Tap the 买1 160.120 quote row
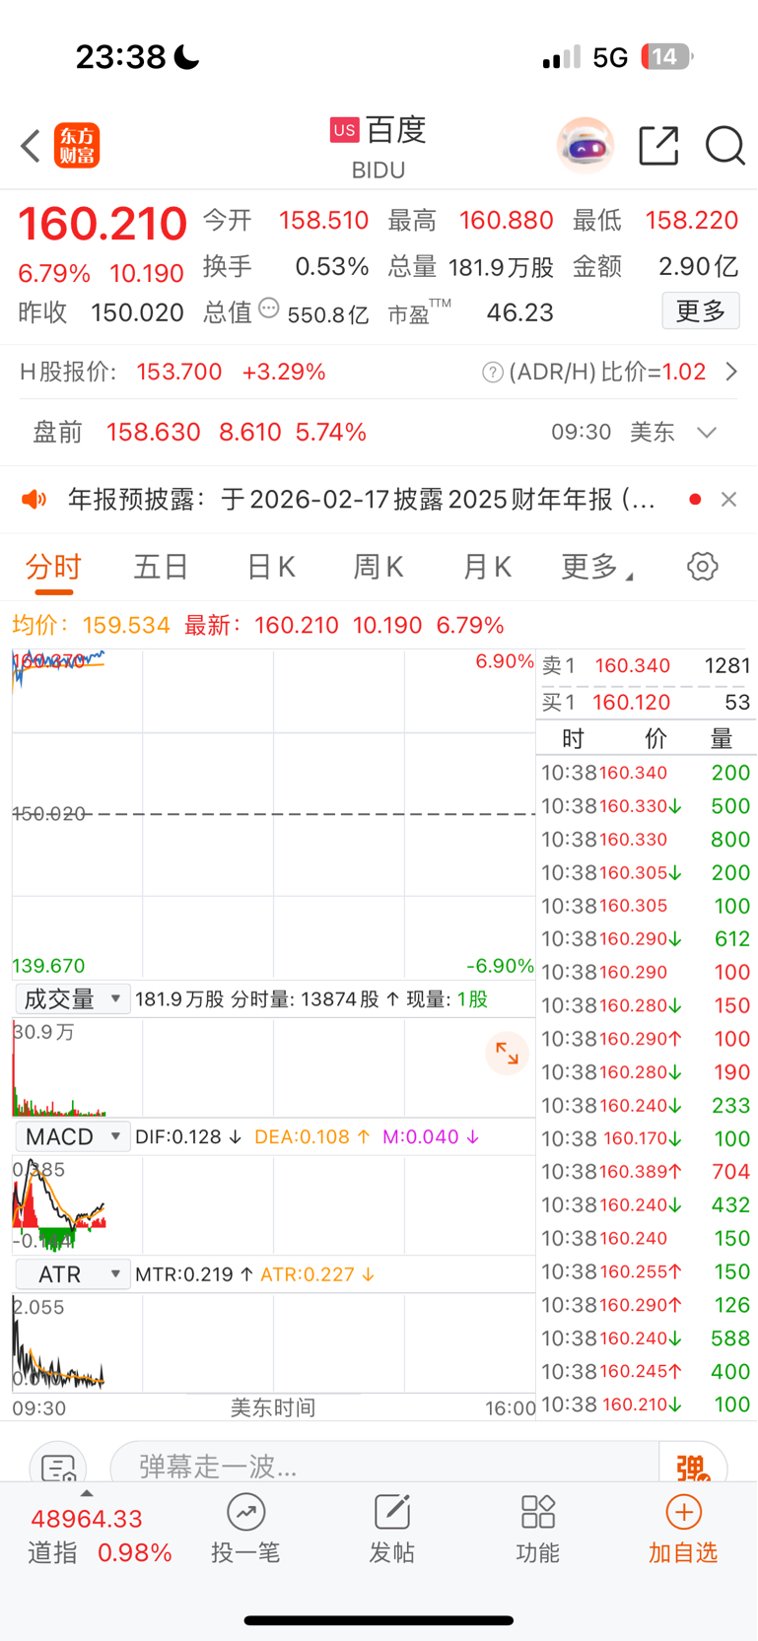 [647, 703]
